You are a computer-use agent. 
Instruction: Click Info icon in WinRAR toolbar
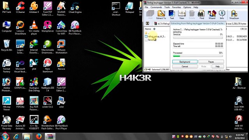(222, 15)
